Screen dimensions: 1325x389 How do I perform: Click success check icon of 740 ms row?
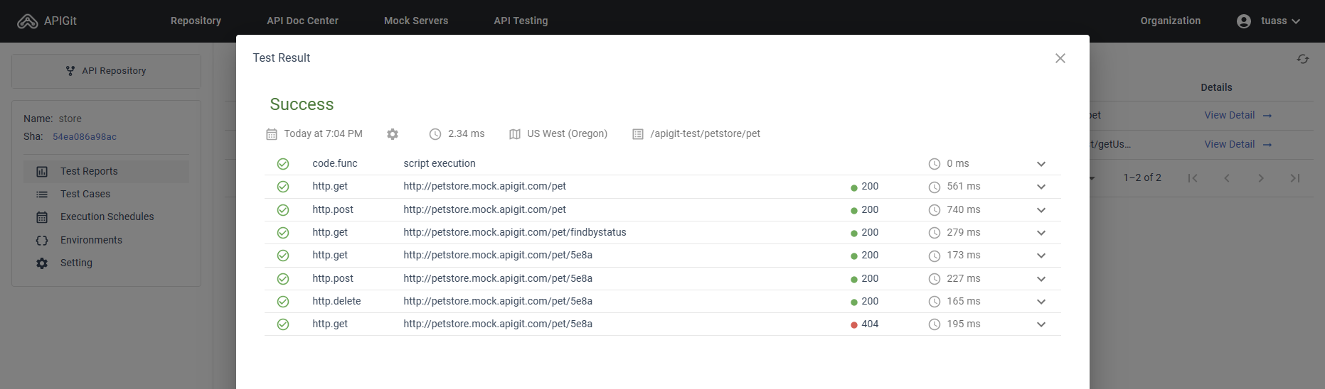(283, 210)
